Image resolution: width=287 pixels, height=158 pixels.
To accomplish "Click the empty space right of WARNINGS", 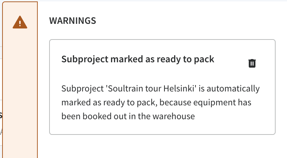I will [x=183, y=21].
